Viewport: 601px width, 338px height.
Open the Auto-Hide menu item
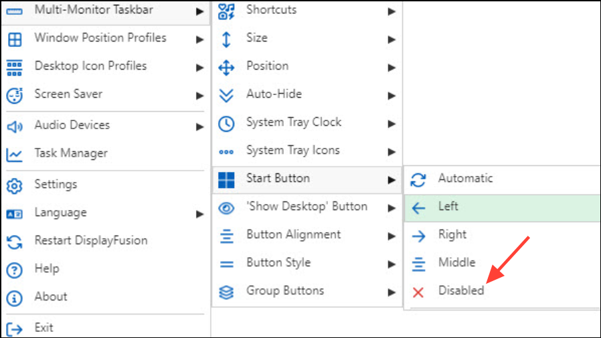(274, 94)
